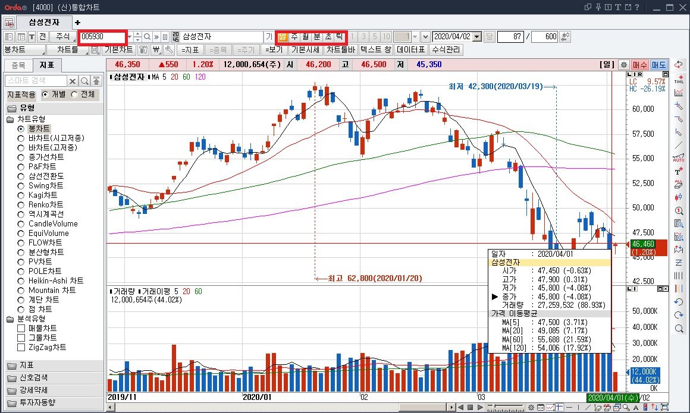Click the bottom toolbar zoom magnifier
The height and width of the screenshot is (413, 690).
[626, 407]
